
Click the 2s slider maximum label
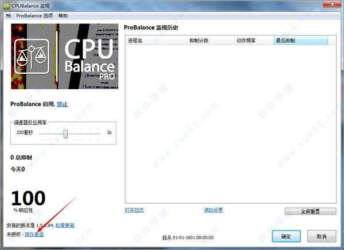[110, 133]
